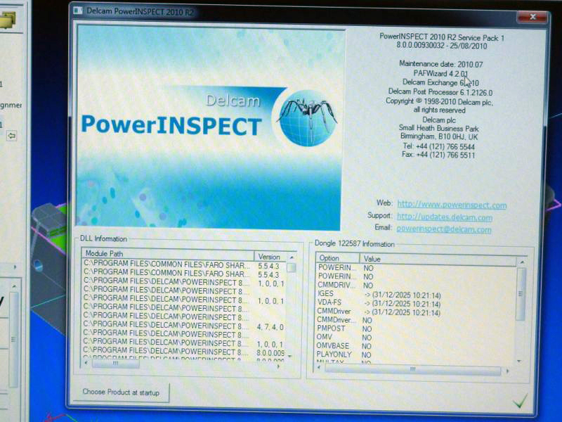
Task: Close the Delcam PowerINSPECT 2010 R2 dialog
Action: [532, 17]
